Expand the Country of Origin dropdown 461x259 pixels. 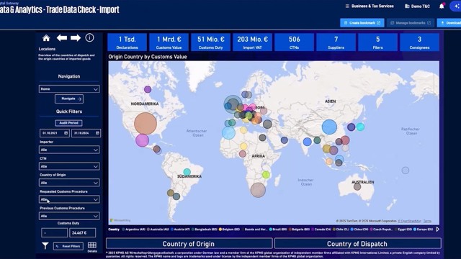point(69,183)
